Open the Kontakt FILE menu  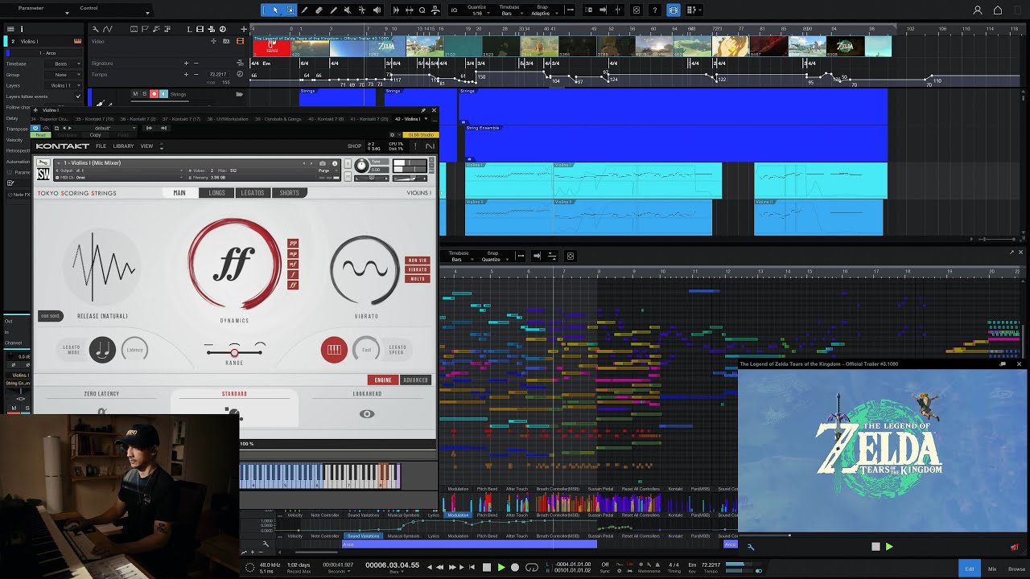coord(101,146)
